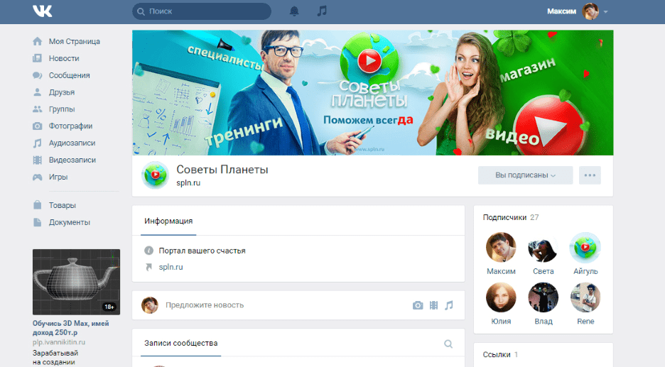The height and width of the screenshot is (367, 665).
Task: Open Новости in the sidebar
Action: click(x=64, y=58)
